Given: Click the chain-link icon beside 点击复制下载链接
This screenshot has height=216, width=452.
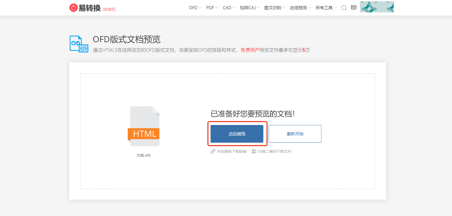Looking at the screenshot, I should pos(213,151).
